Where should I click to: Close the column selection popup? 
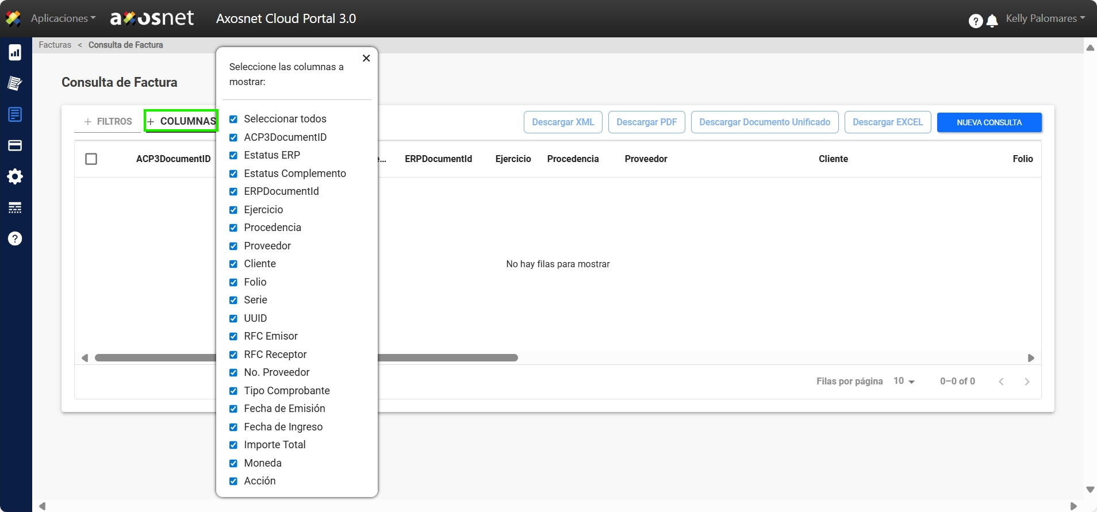[366, 58]
